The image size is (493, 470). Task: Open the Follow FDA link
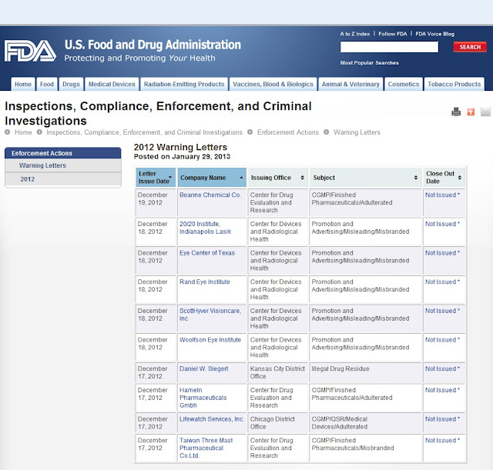(x=393, y=34)
